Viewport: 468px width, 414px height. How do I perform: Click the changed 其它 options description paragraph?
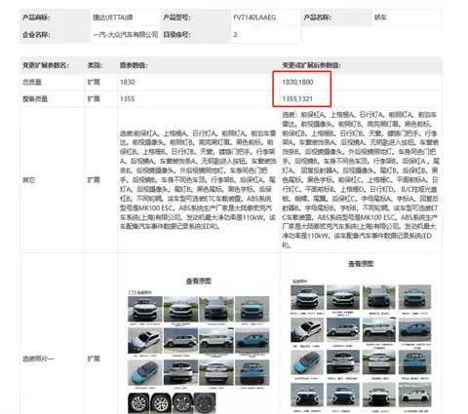[x=360, y=180]
